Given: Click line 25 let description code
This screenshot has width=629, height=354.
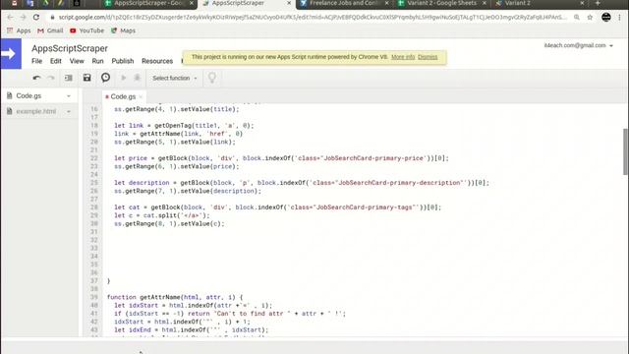Looking at the screenshot, I should tap(302, 183).
